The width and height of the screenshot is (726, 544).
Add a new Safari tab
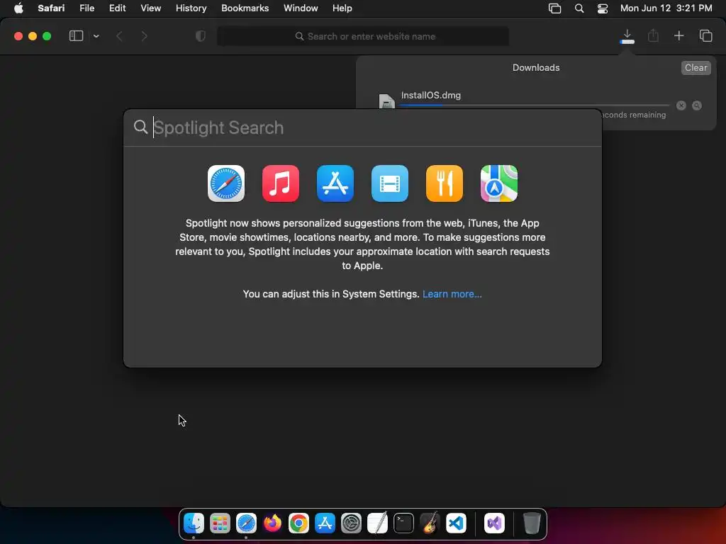pyautogui.click(x=678, y=35)
